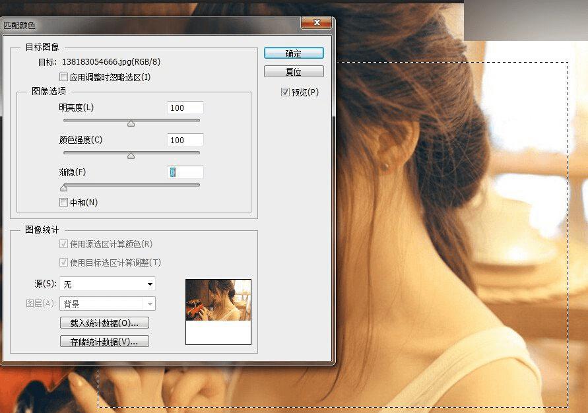
Task: Toggle 使用目标选区计算调整(T) checkbox
Action: click(x=64, y=263)
